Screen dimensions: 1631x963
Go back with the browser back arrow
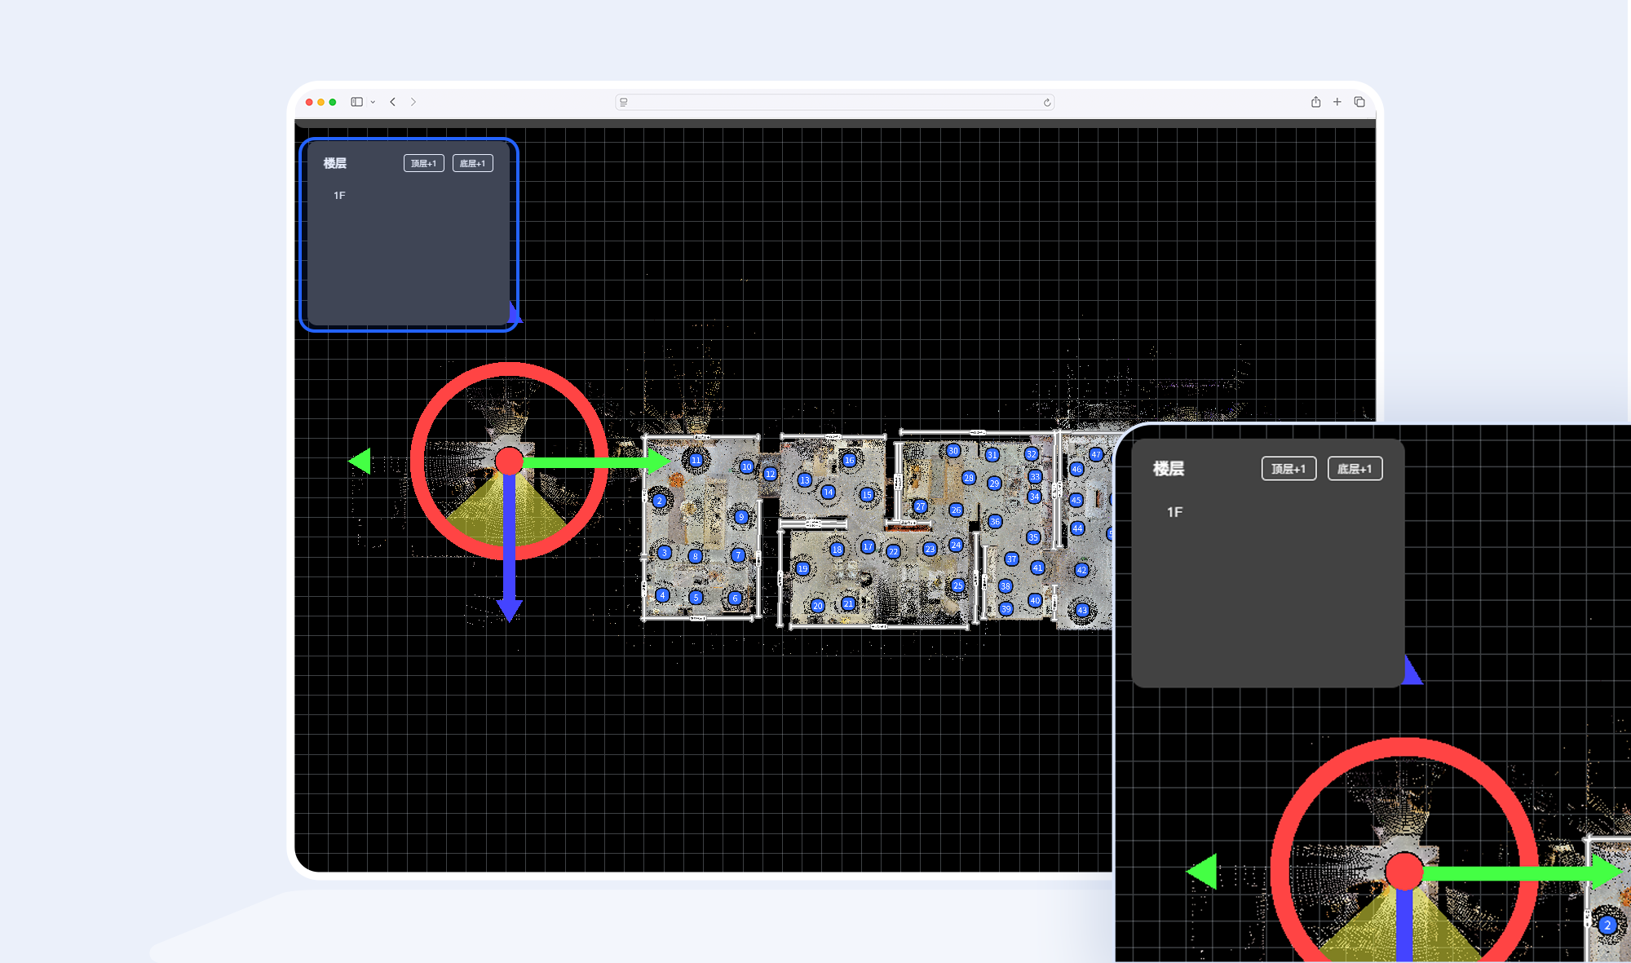pyautogui.click(x=393, y=102)
